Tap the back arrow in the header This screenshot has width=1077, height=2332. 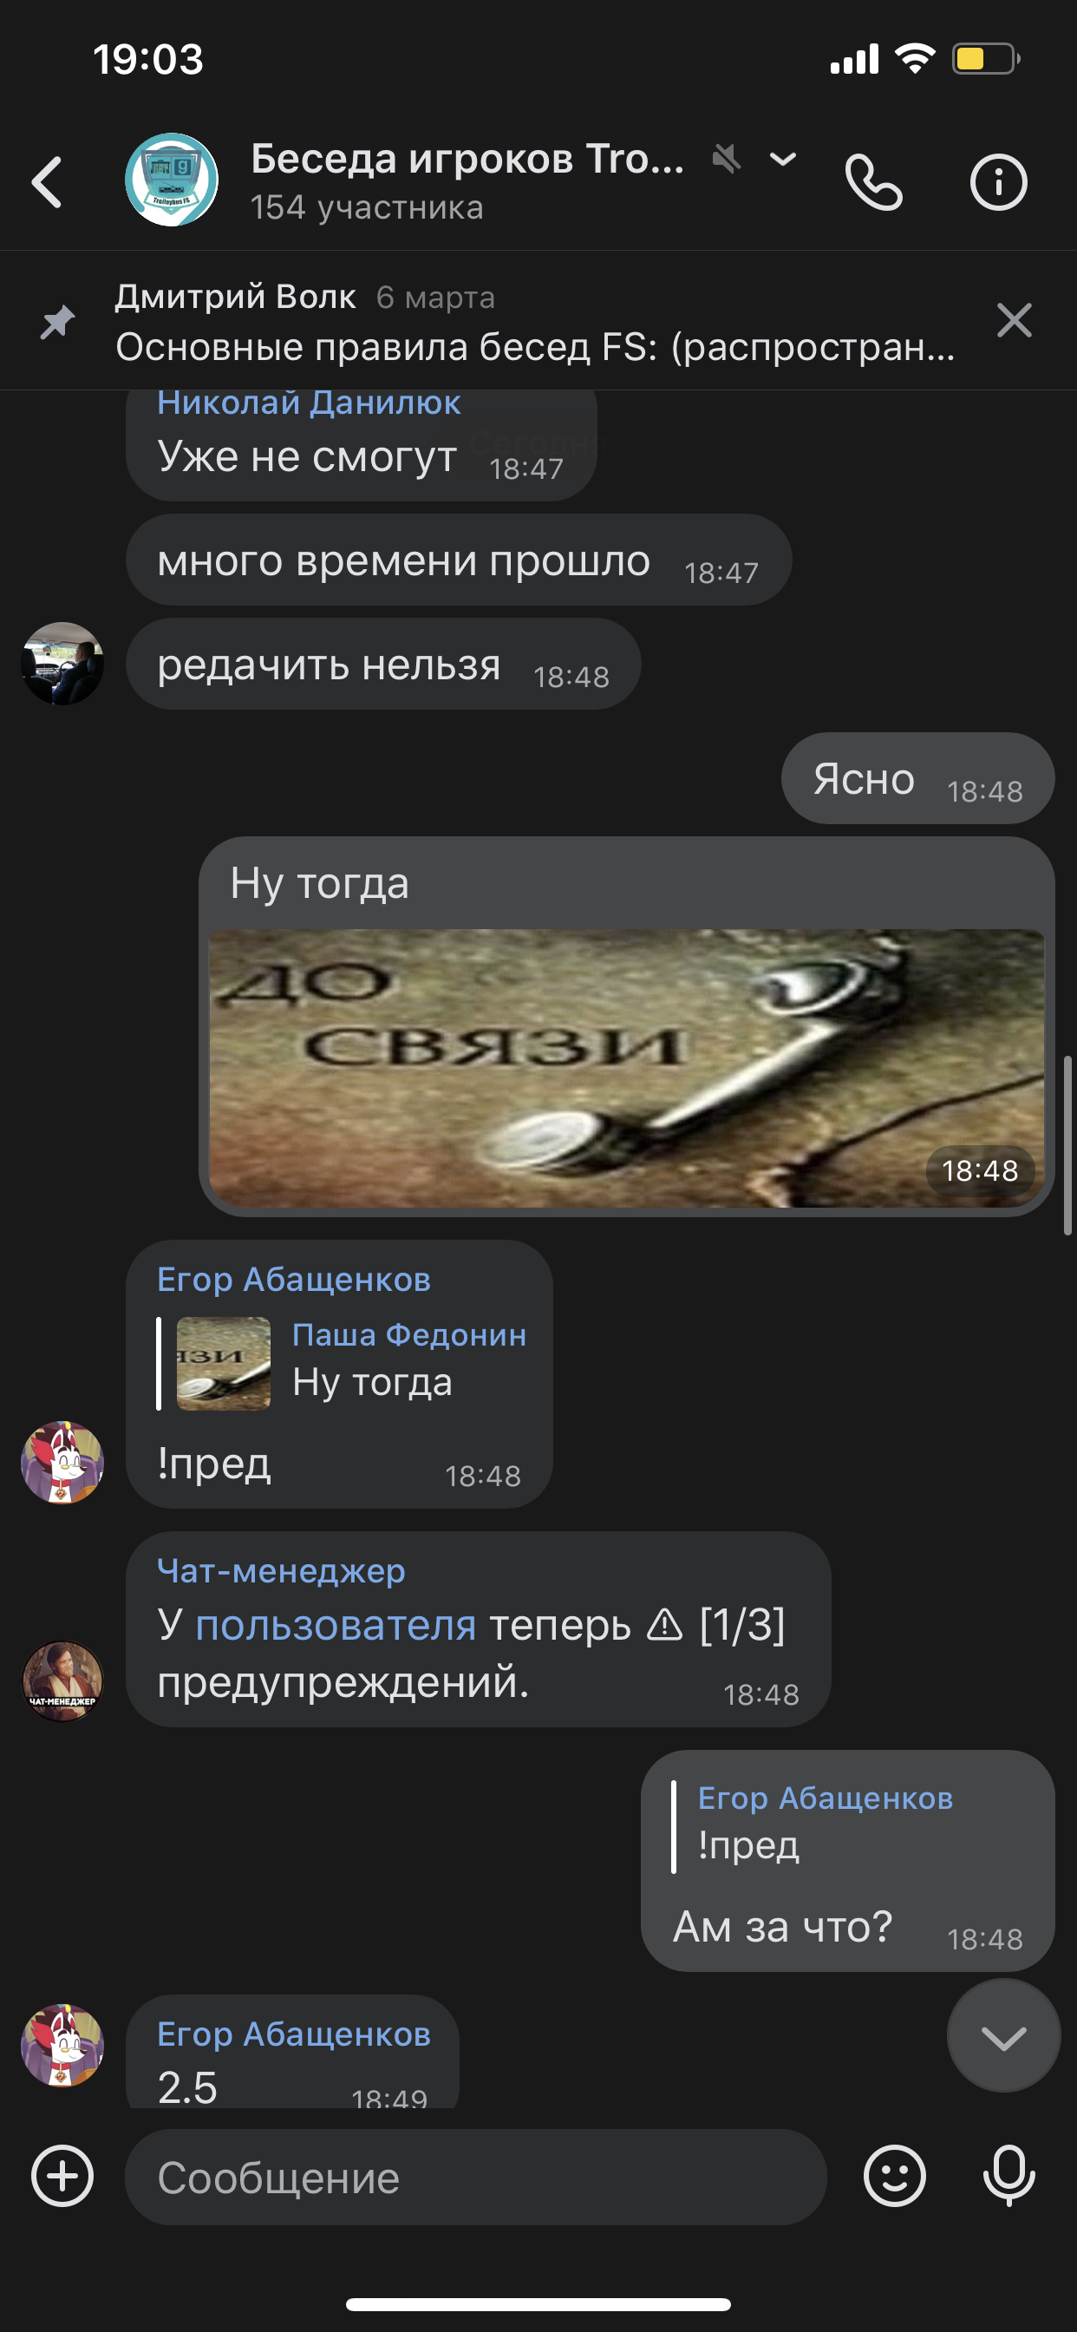pos(47,182)
